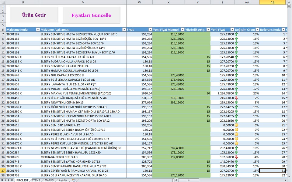Open the Yeni Fiyat Manuel filter dropdown

coord(183,29)
